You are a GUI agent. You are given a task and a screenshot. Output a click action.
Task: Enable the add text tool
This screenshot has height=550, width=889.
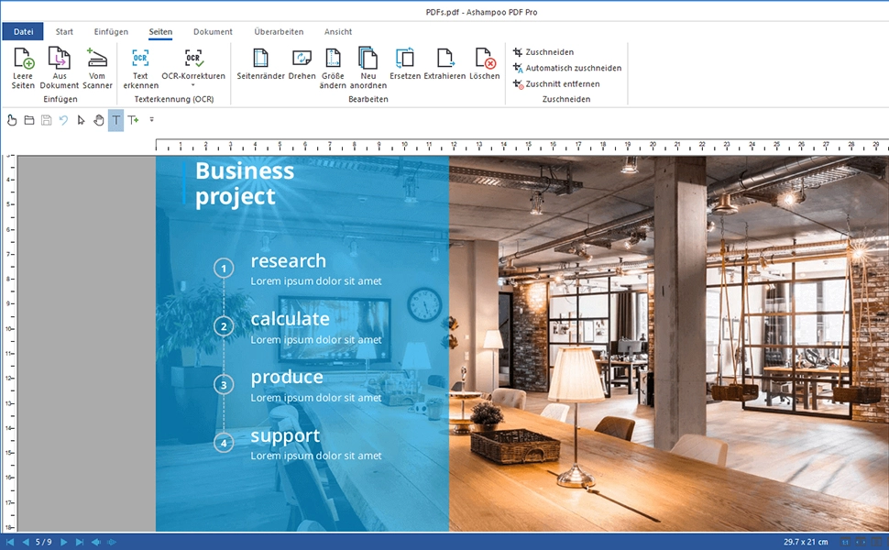(x=134, y=120)
